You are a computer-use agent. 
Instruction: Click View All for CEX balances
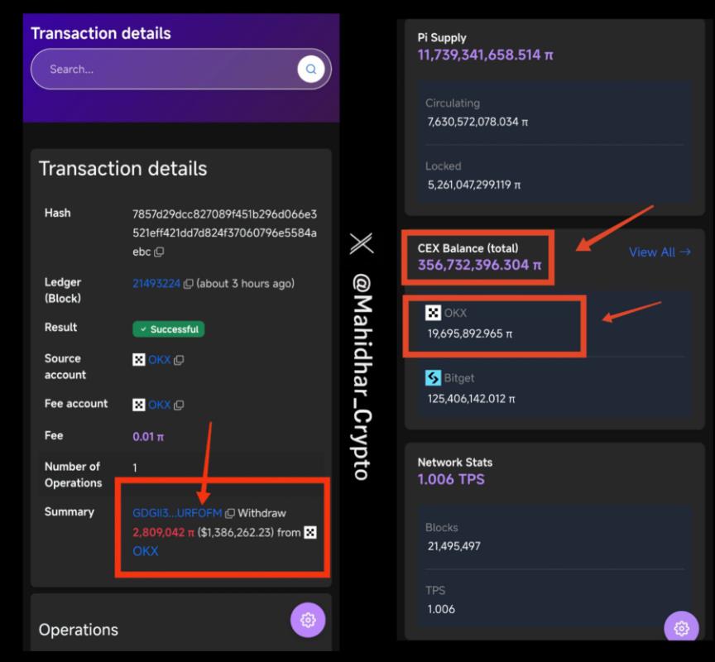660,252
